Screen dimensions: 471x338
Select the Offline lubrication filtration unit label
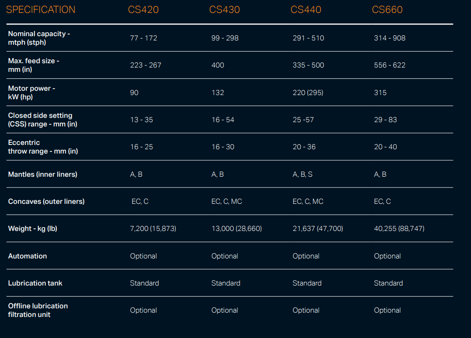(38, 310)
